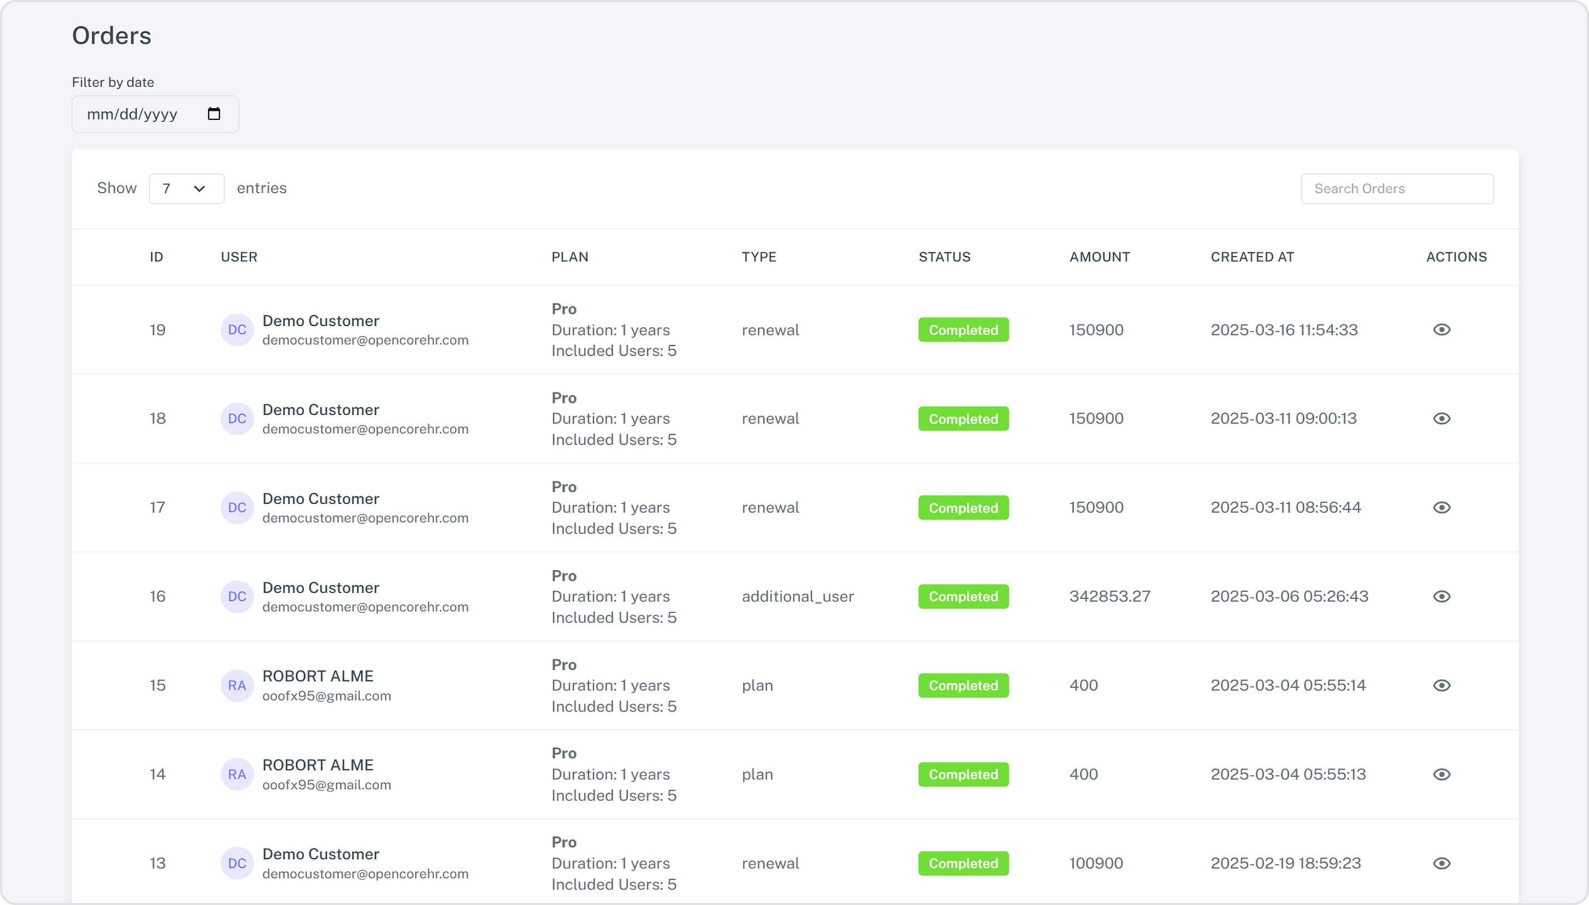Click Completed badge for order 17

963,507
